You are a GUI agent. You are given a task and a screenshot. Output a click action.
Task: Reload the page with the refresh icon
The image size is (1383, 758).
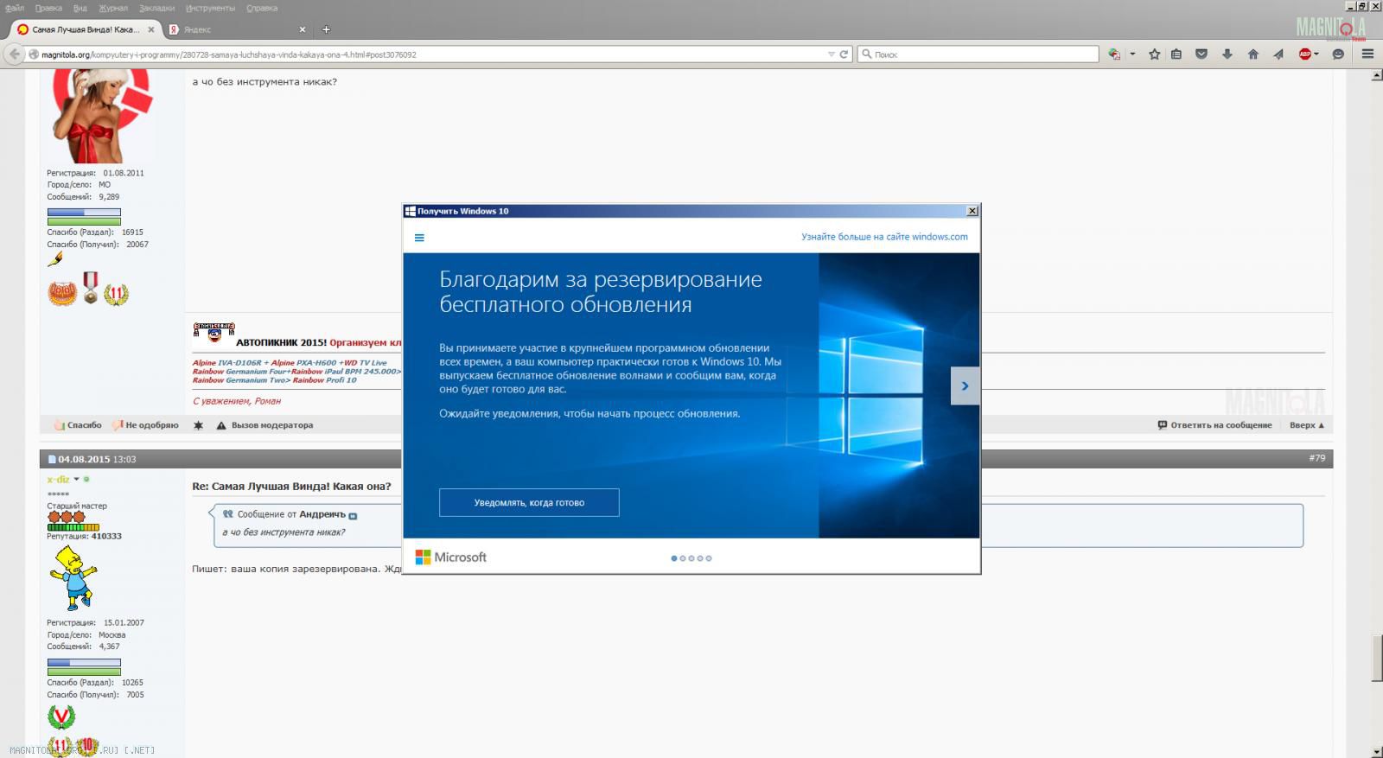tap(844, 54)
